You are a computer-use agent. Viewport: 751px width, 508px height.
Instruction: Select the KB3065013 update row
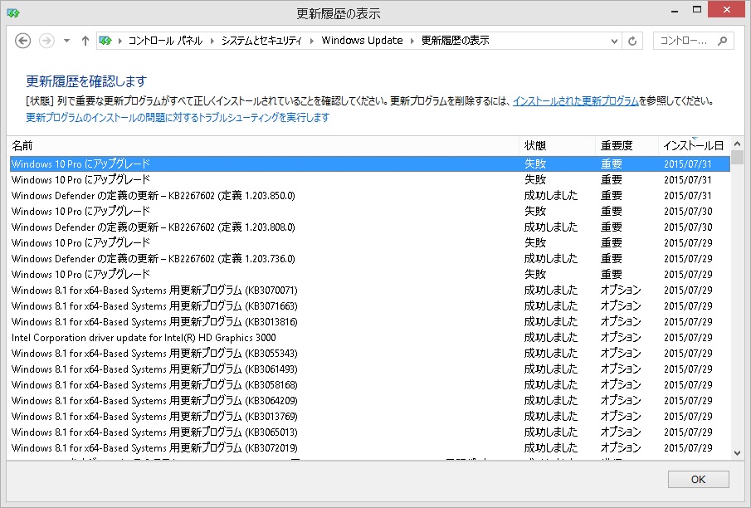coord(370,432)
